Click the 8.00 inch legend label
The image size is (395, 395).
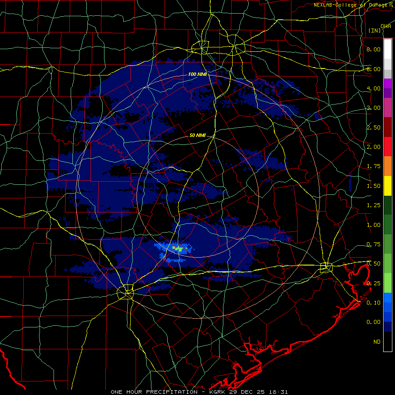(373, 49)
